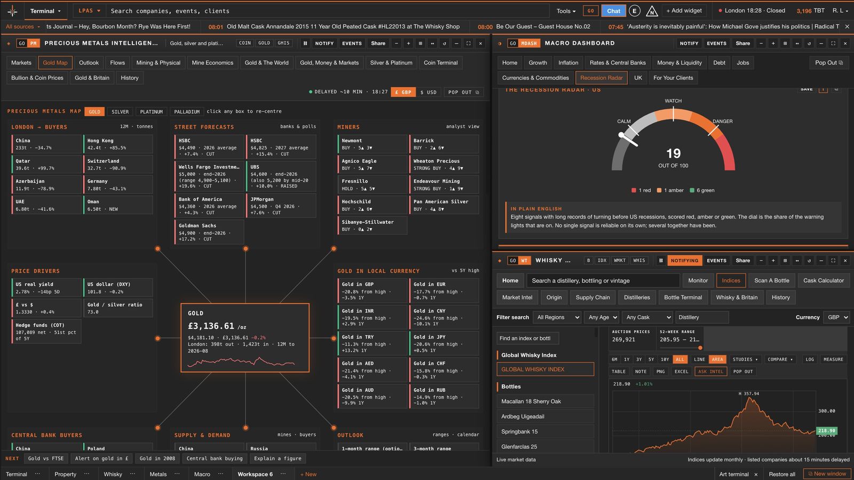Screen dimensions: 854x480
Task: Click the Whisky list panel scrollbar
Action: (x=596, y=332)
